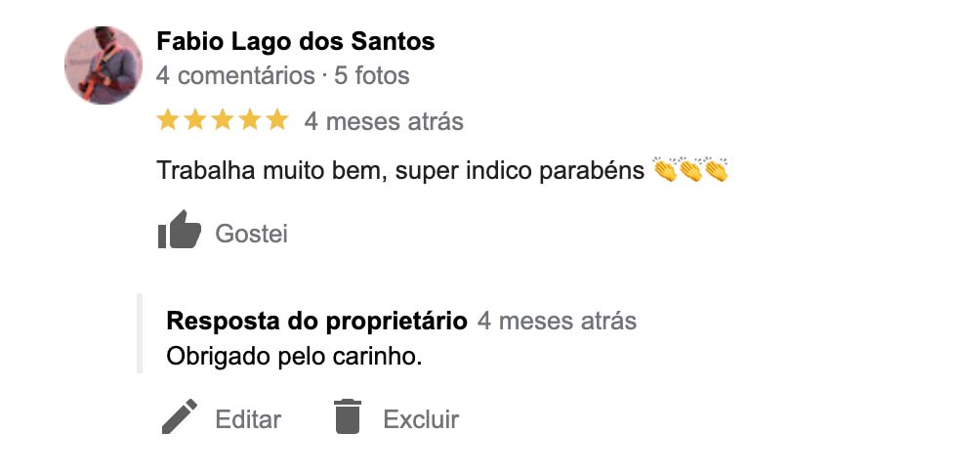Click the second rating star

tap(195, 120)
